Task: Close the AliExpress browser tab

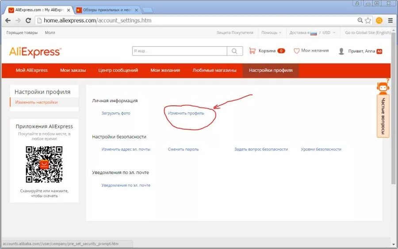Action: coord(68,10)
